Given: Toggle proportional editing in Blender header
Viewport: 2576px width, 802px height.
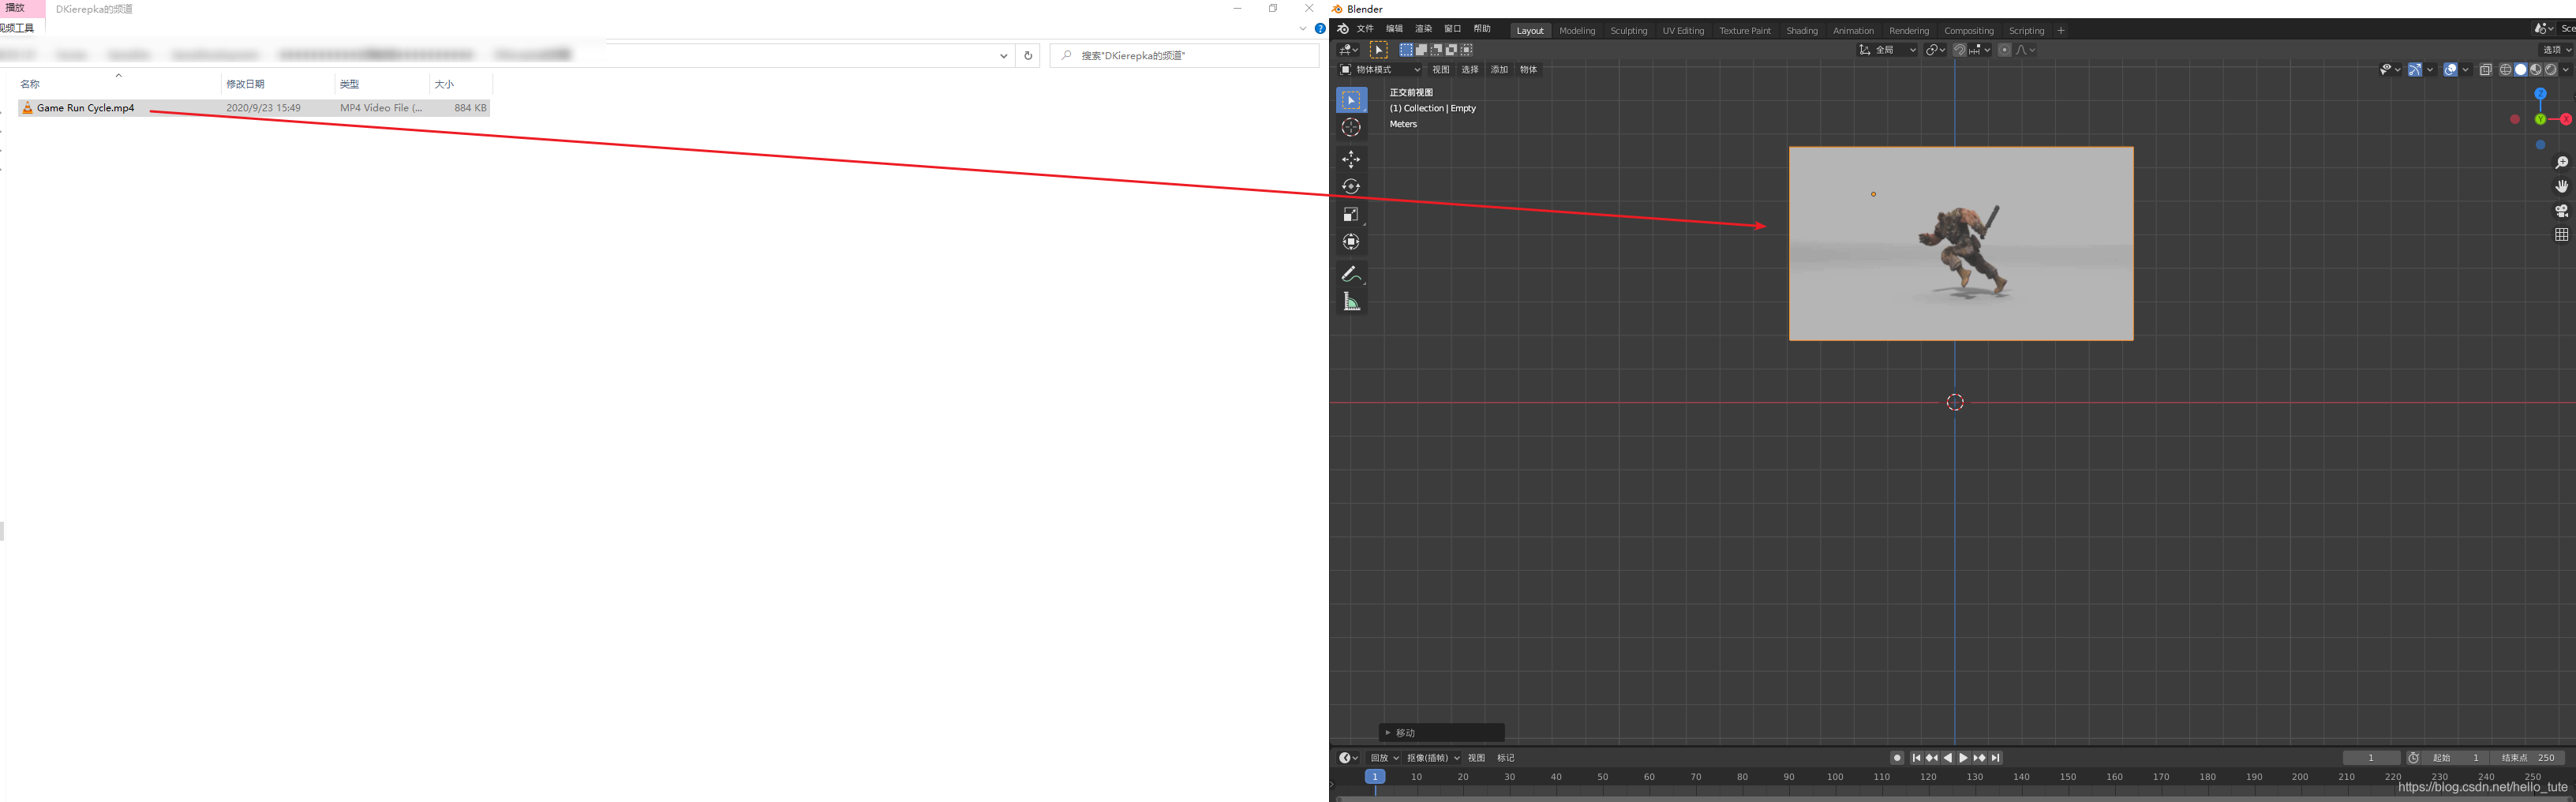Looking at the screenshot, I should (2004, 50).
